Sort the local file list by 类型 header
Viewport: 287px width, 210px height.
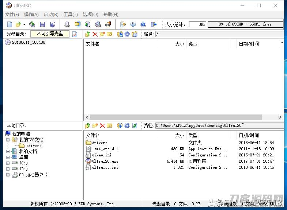pos(208,135)
